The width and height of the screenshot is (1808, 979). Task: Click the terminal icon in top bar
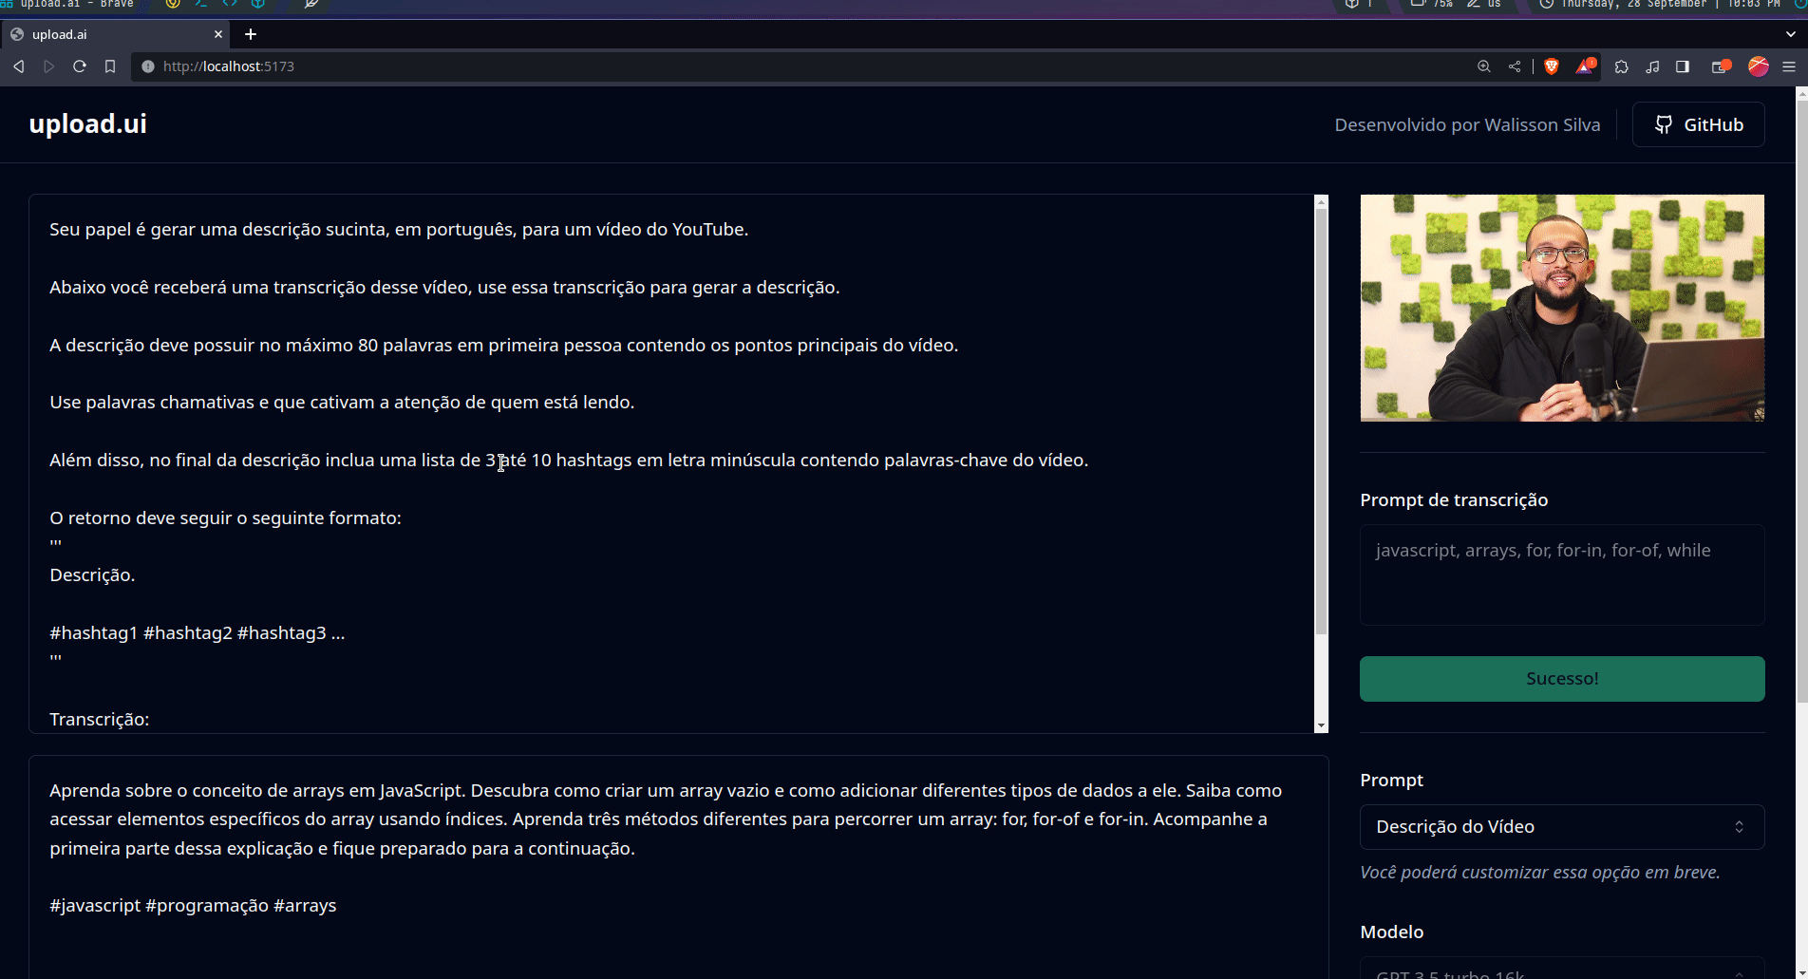click(201, 4)
